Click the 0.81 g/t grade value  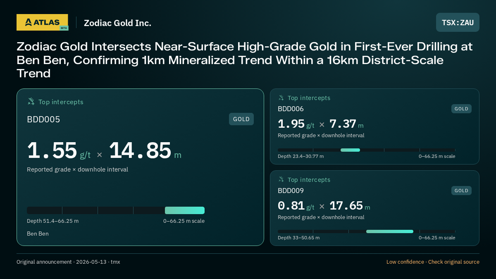[x=296, y=206]
